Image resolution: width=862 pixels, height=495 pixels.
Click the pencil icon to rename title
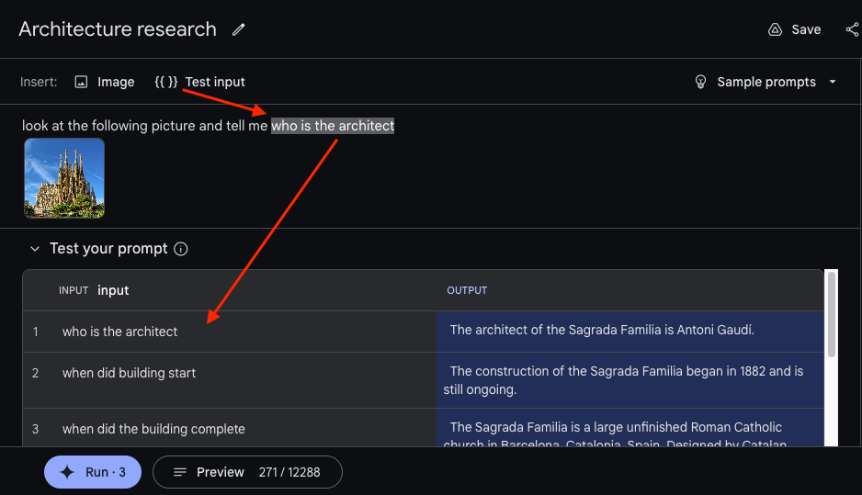239,29
